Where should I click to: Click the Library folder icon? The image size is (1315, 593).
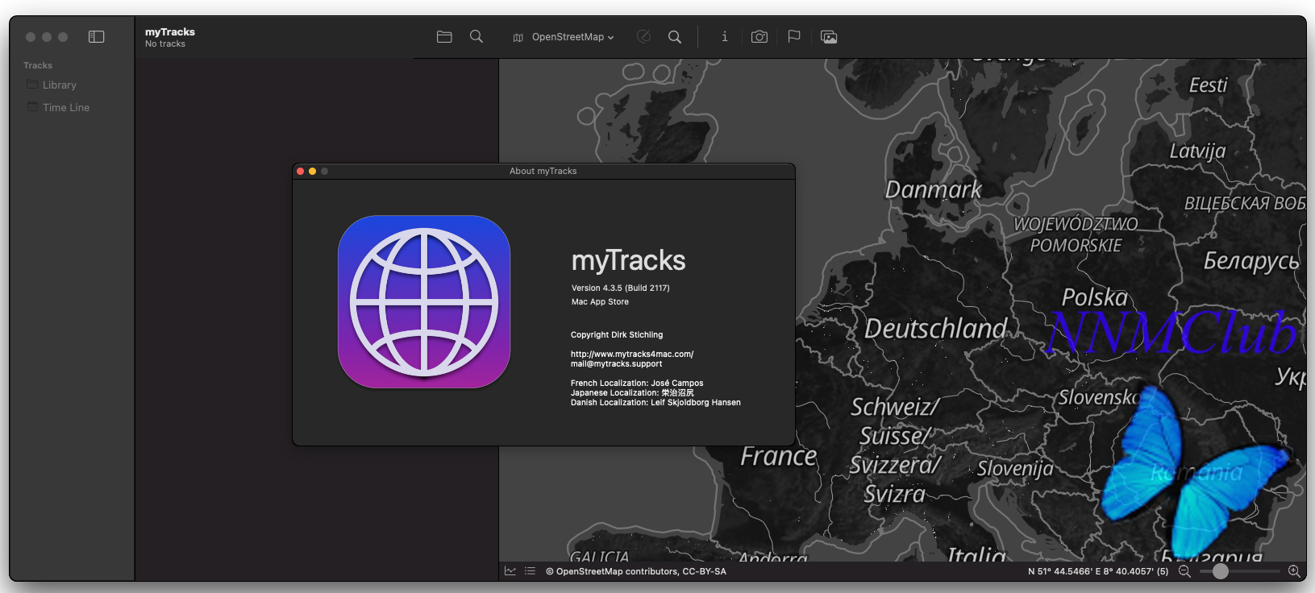click(32, 85)
